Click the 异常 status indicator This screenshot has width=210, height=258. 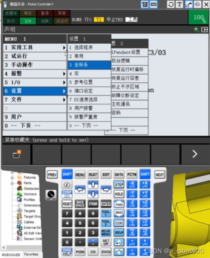[62, 13]
